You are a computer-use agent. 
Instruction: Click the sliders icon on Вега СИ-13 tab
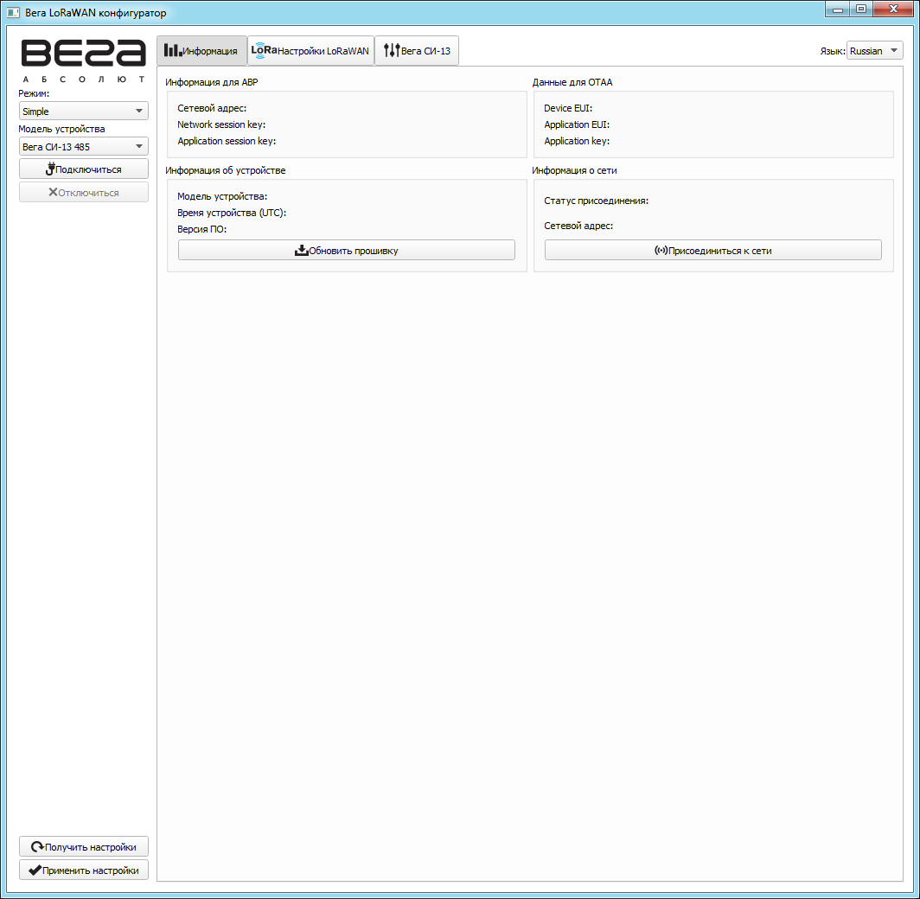(x=392, y=50)
